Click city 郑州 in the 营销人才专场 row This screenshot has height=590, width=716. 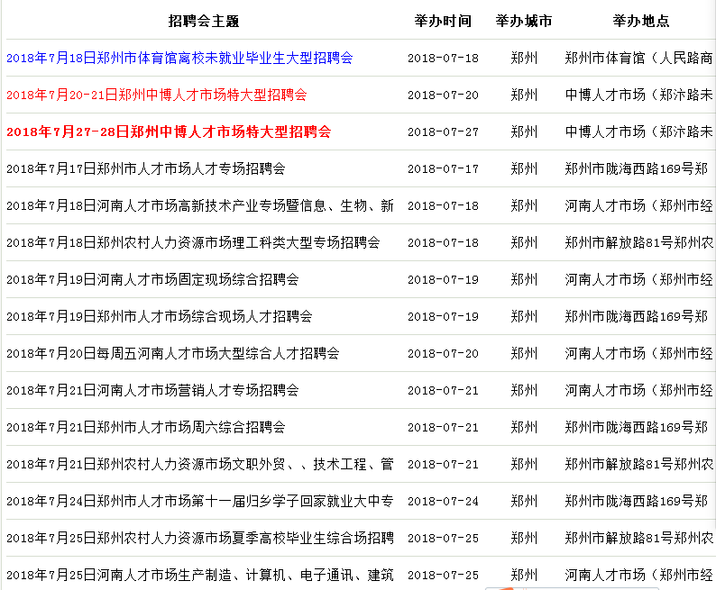[x=524, y=390]
